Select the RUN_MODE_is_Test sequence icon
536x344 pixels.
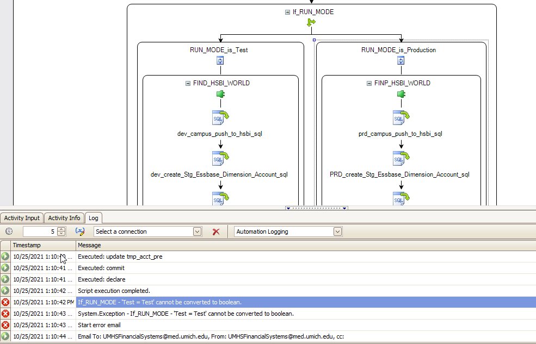coord(220,61)
